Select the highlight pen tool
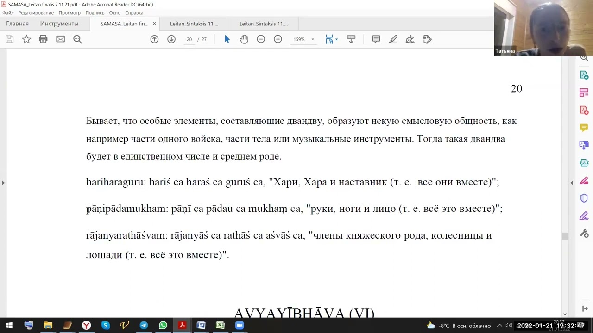The image size is (593, 333). point(393,39)
